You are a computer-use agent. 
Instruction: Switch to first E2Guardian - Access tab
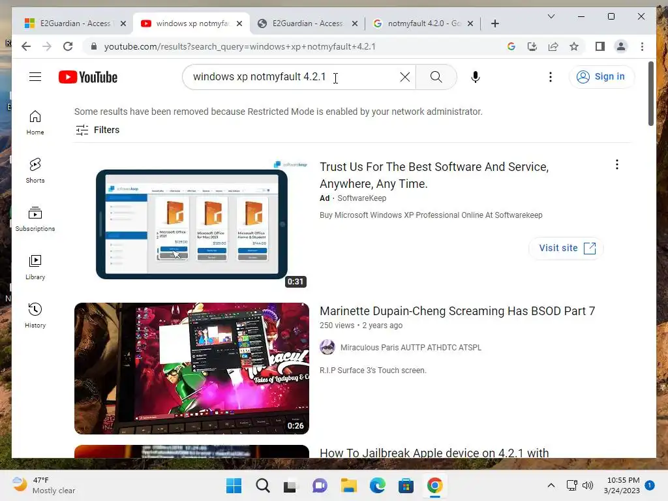(x=74, y=23)
